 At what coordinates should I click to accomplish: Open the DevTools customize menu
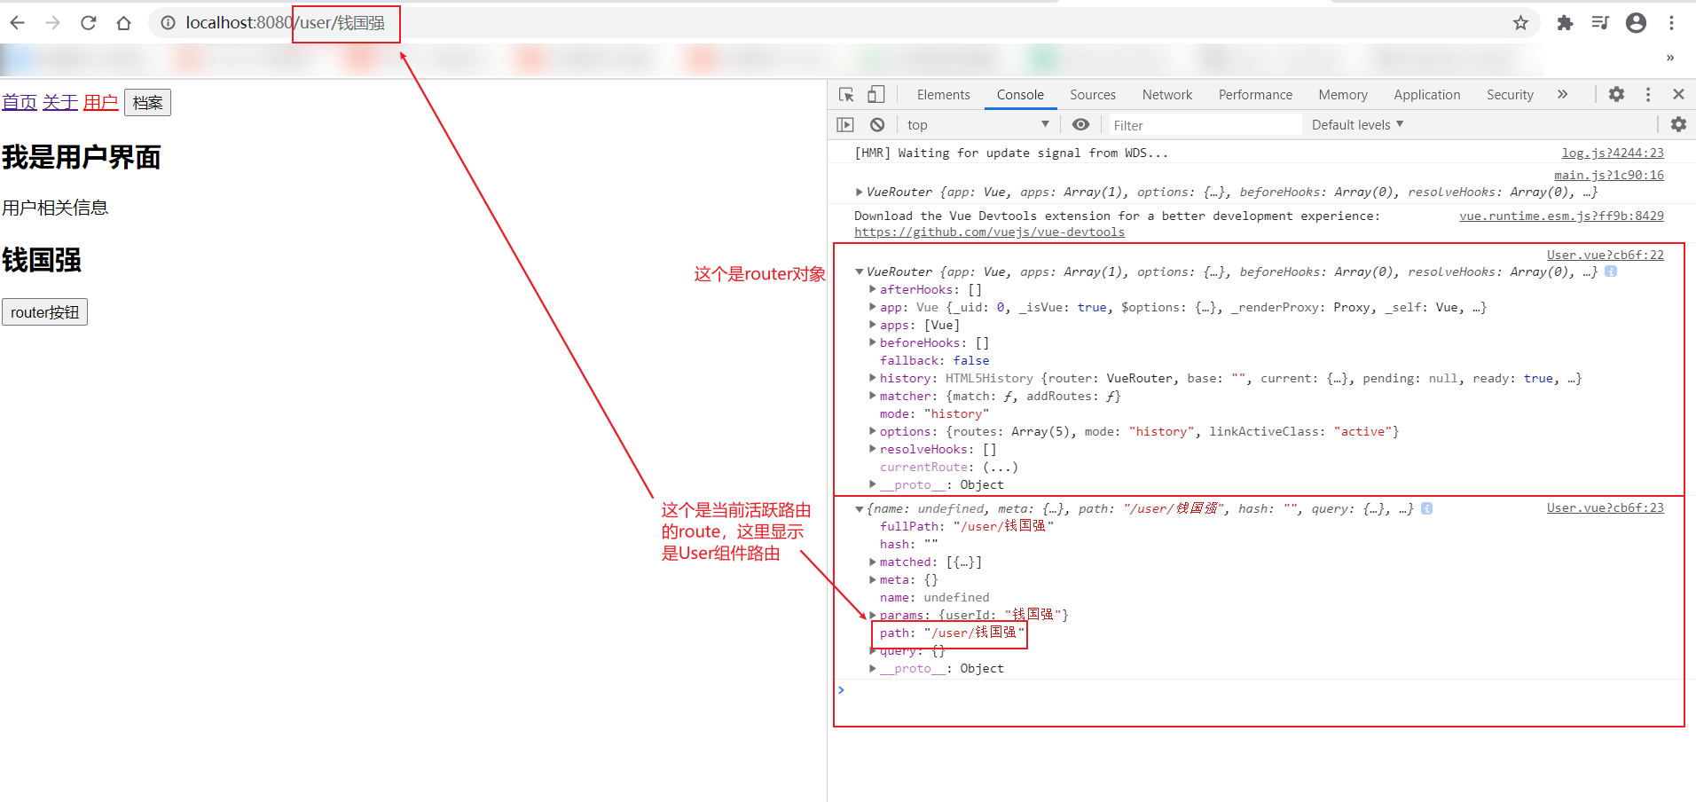(x=1648, y=94)
